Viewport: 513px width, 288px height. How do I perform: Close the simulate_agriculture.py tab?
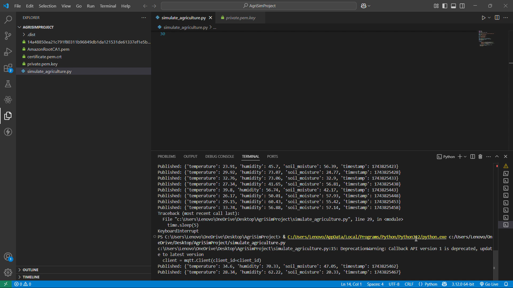click(210, 18)
